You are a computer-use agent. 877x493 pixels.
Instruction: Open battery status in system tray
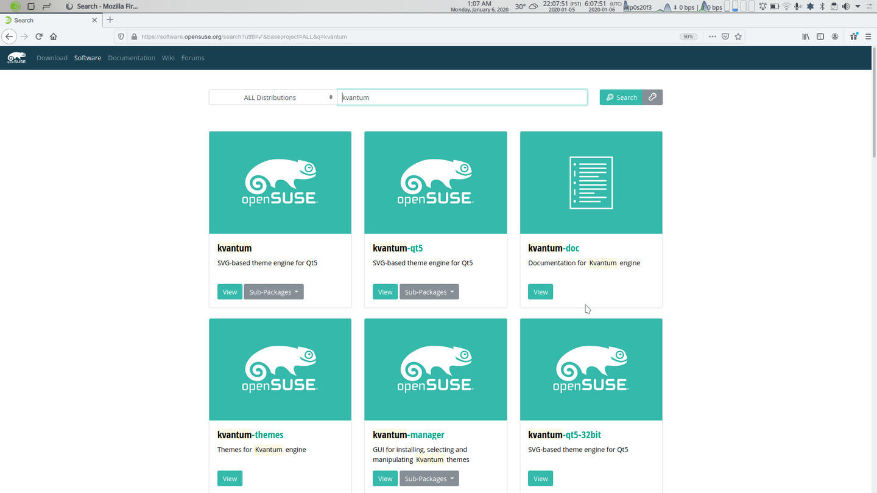tap(774, 7)
